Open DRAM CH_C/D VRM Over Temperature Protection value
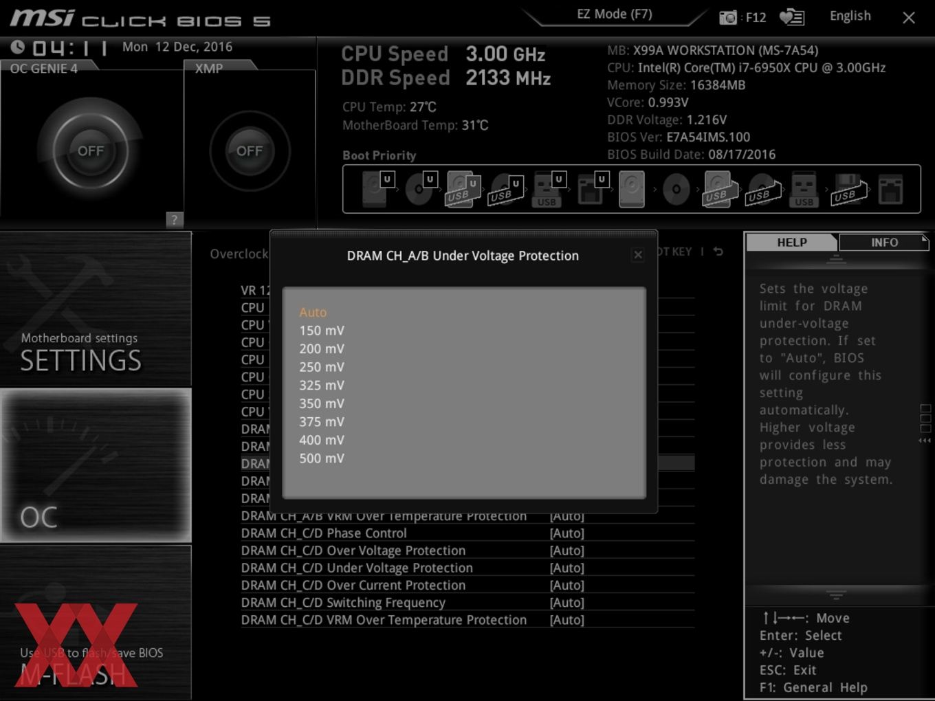This screenshot has width=935, height=701. click(x=566, y=620)
